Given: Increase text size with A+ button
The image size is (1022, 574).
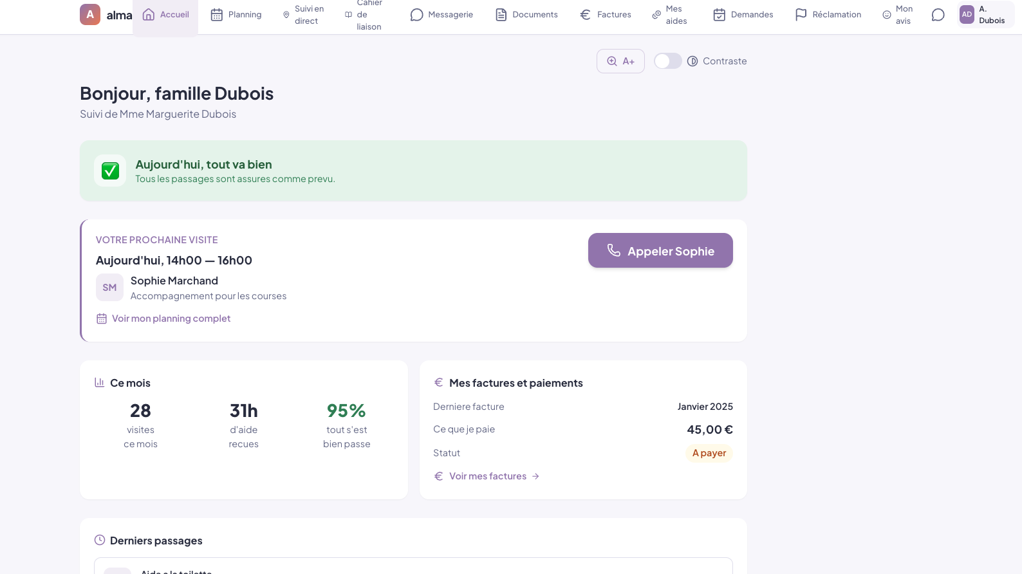Looking at the screenshot, I should [x=620, y=61].
